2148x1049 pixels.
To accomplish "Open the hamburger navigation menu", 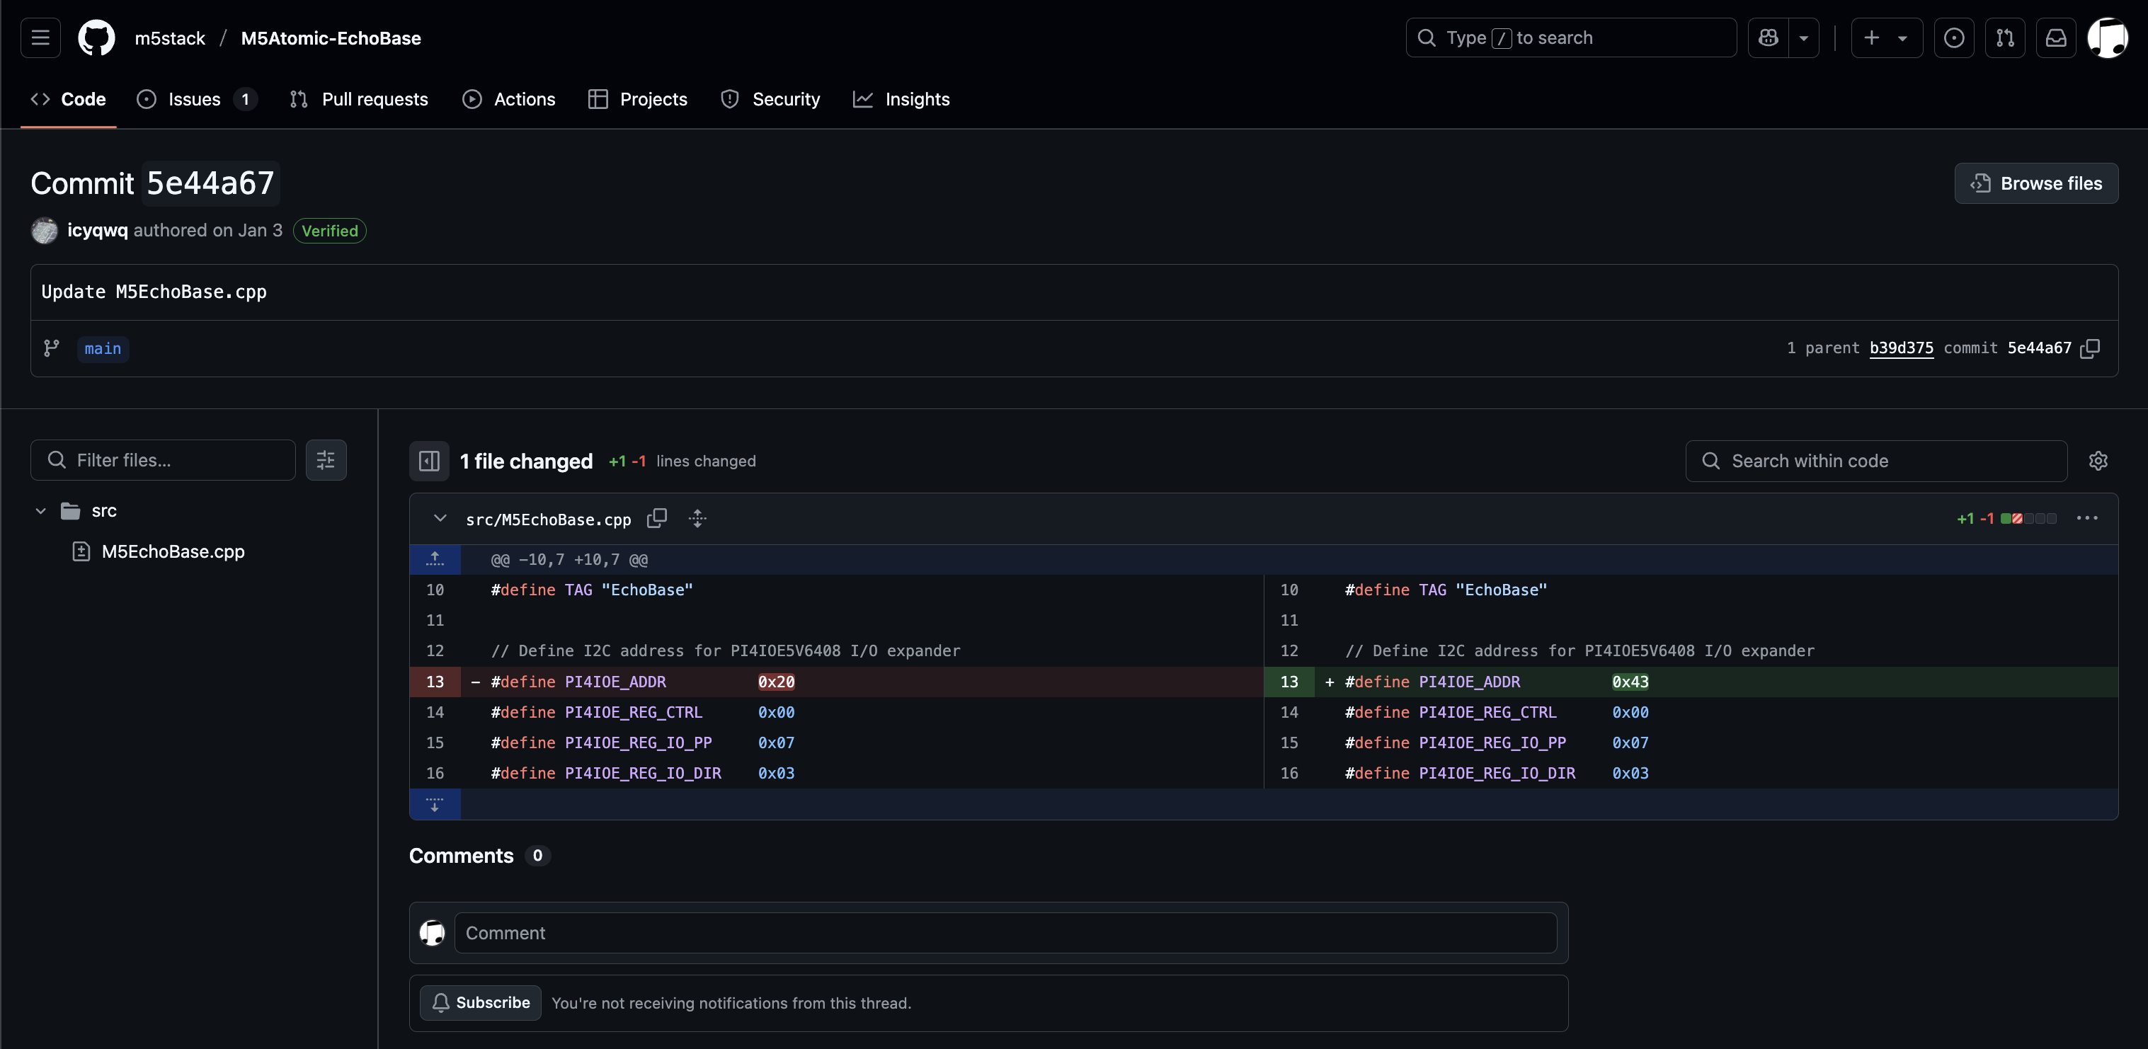I will click(x=40, y=38).
